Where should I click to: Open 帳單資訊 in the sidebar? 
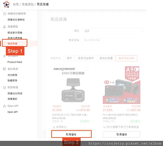12,99
